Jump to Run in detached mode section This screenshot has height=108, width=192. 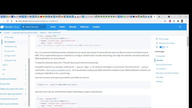point(164,64)
